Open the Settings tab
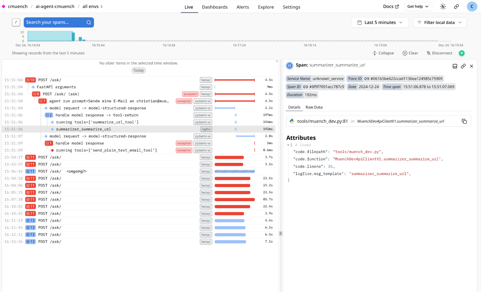481x292 pixels. (291, 7)
